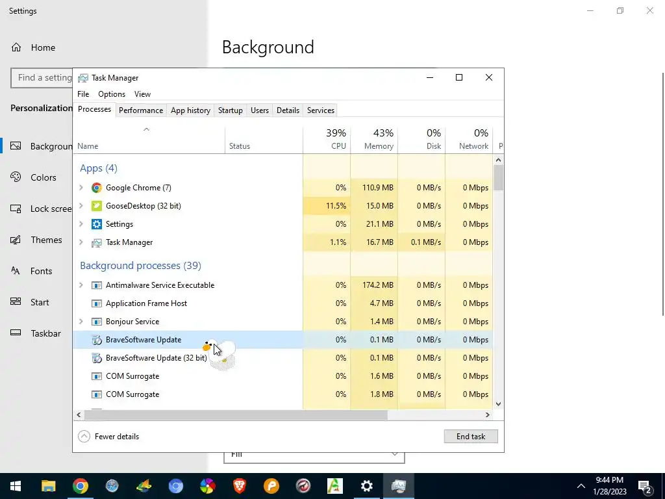Expand the Google Chrome (7) process group
This screenshot has height=499, width=665.
pyautogui.click(x=81, y=187)
